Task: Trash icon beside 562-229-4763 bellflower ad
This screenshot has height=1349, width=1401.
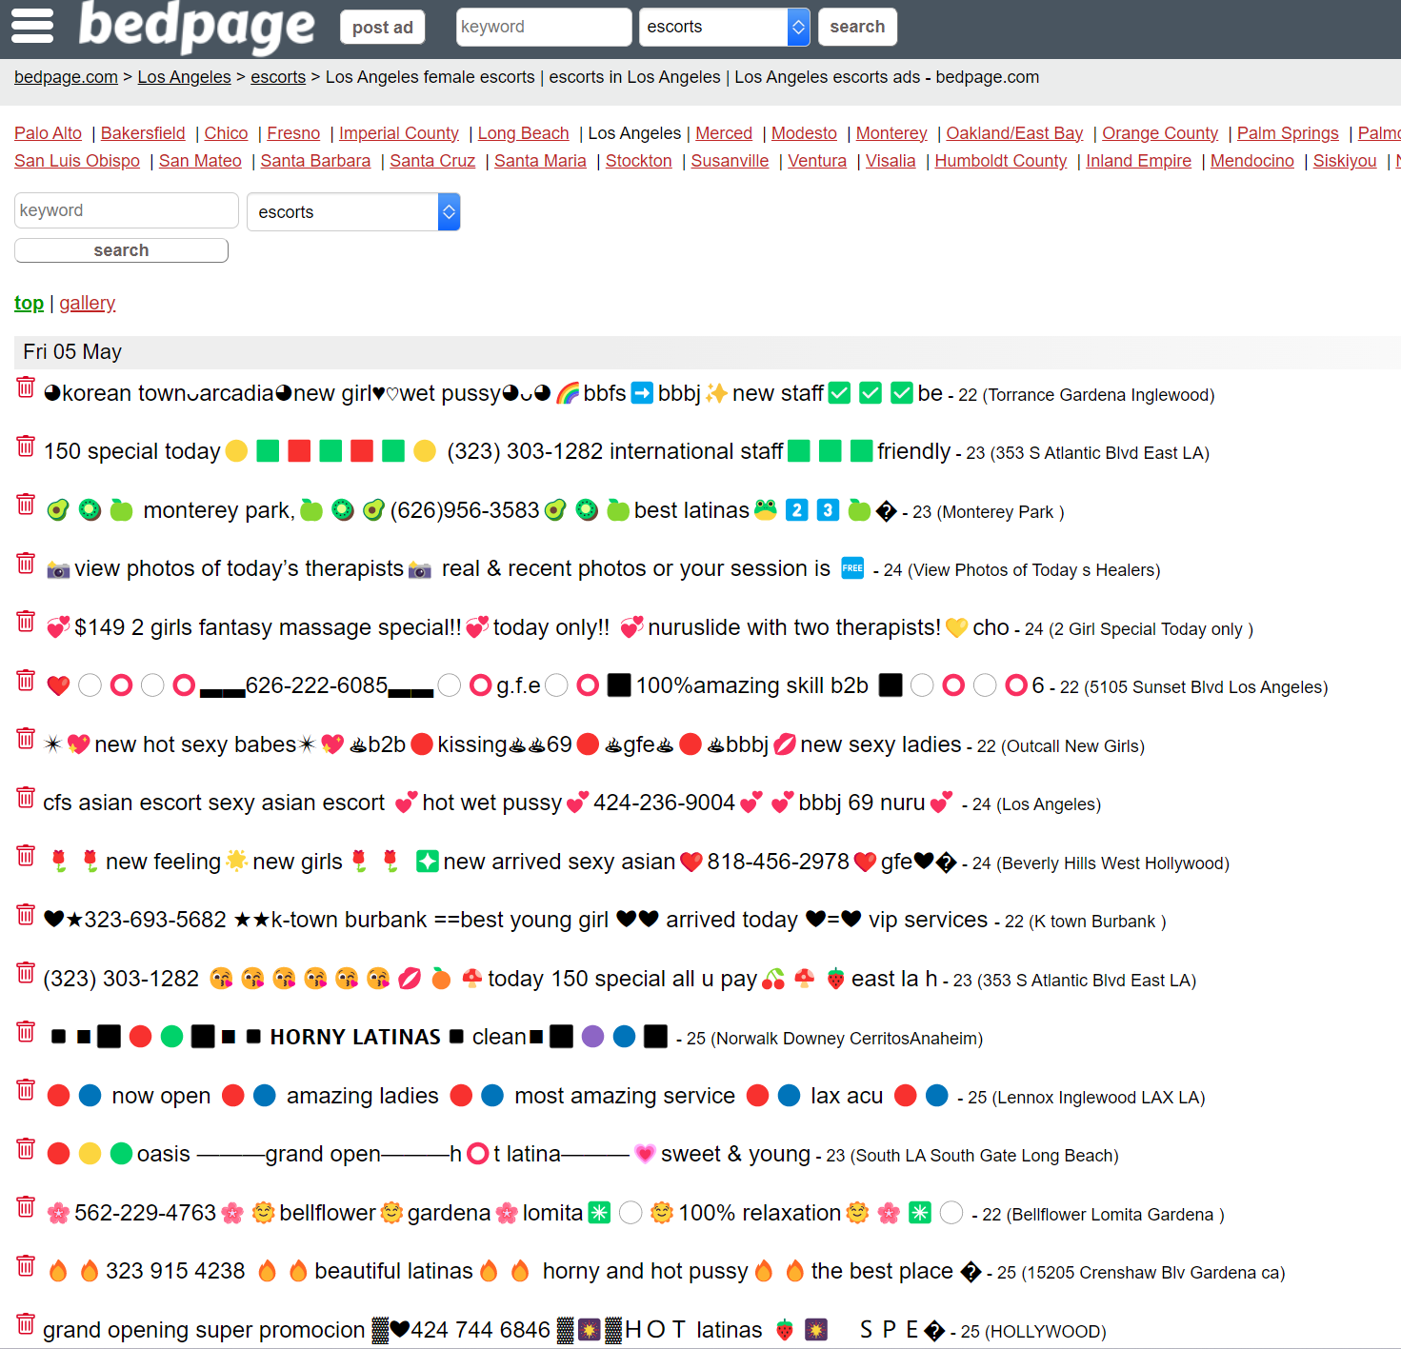Action: (26, 1207)
